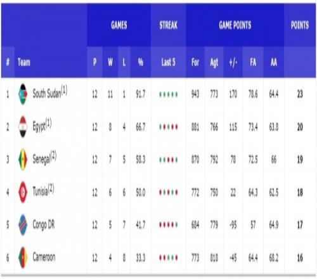317x279 pixels.
Task: Click South Sudan's last five streak dots
Action: click(169, 94)
